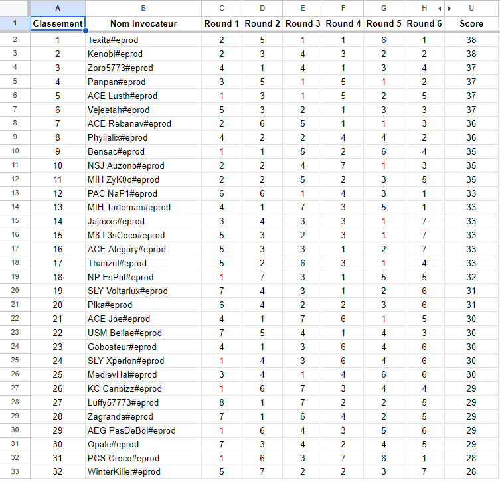This screenshot has width=500, height=482.
Task: Select row header 2
Action: pos(15,40)
